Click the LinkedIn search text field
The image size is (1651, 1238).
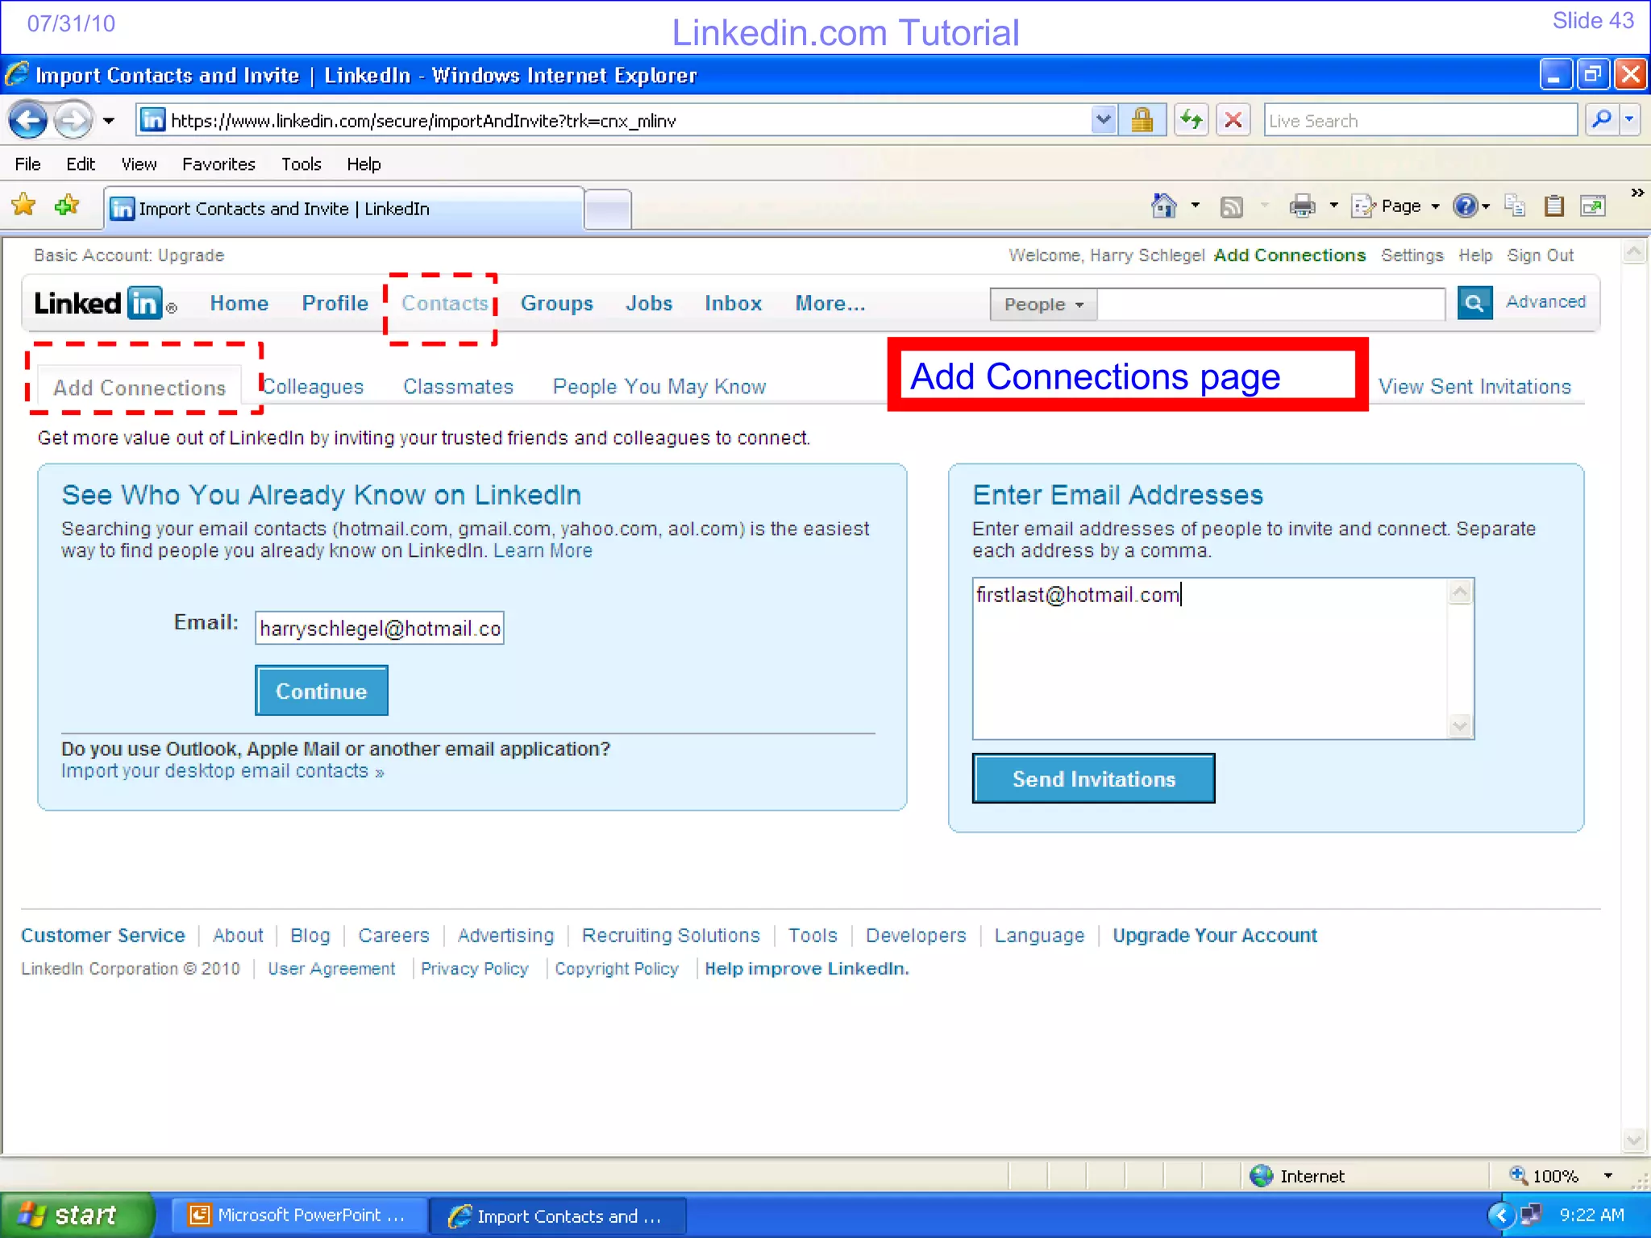point(1271,305)
